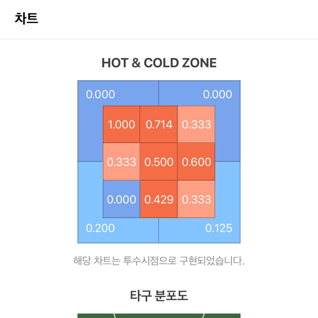Tap the HOT & COLD ZONE title
Viewport: 318px width, 318px height.
tap(159, 63)
